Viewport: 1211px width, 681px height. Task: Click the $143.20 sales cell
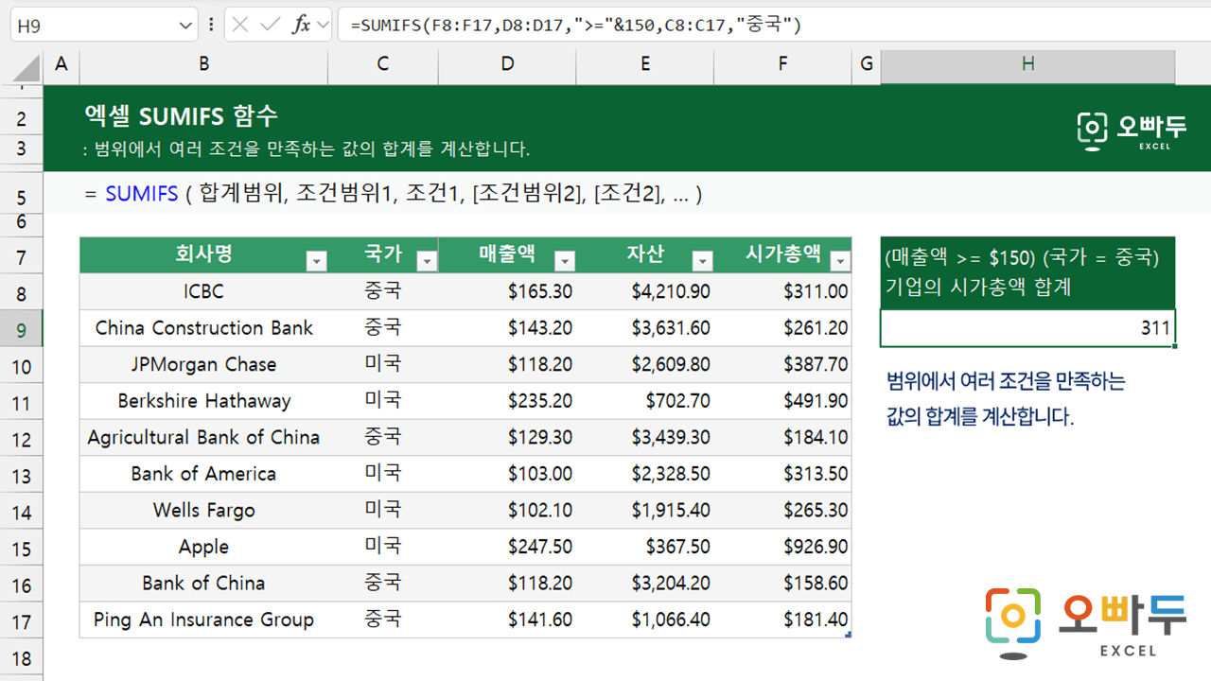coord(508,328)
